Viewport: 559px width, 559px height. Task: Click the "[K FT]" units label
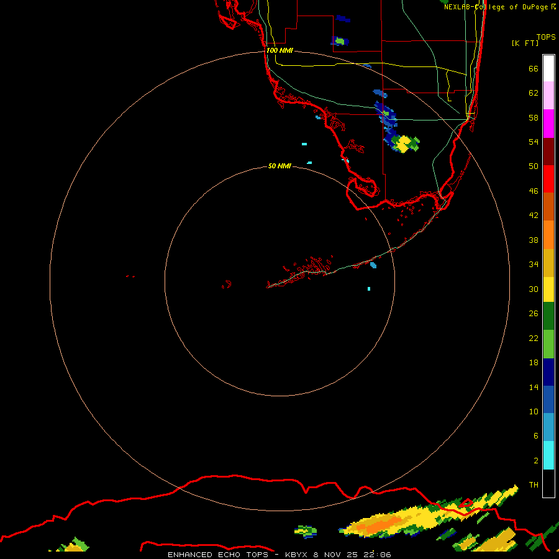(525, 43)
